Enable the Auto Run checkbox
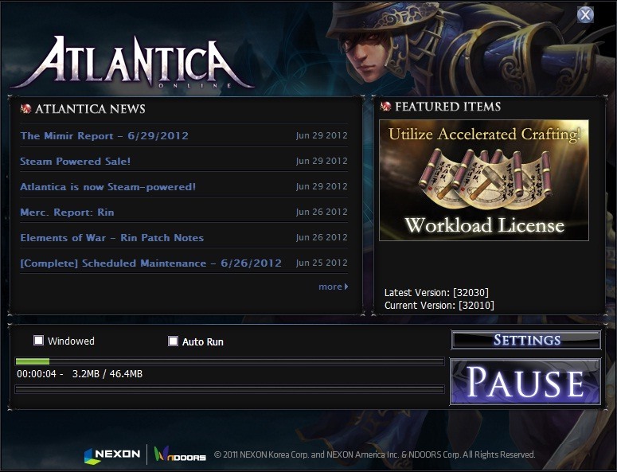This screenshot has height=472, width=617. (173, 341)
